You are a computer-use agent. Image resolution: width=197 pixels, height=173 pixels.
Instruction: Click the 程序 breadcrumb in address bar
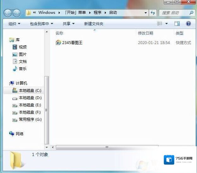(x=97, y=13)
